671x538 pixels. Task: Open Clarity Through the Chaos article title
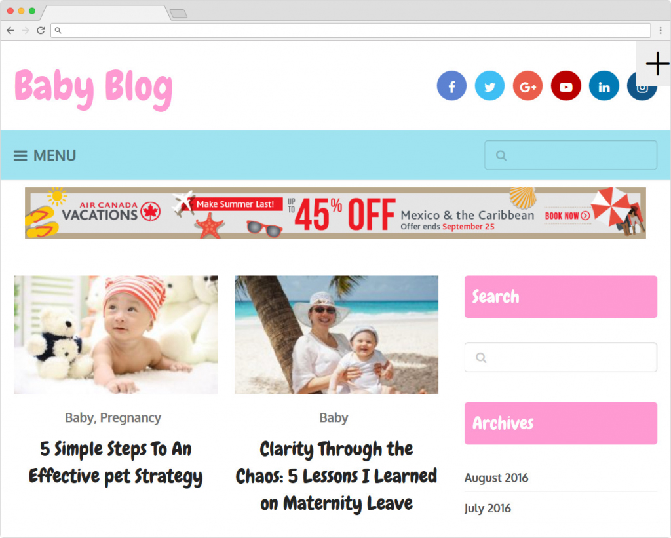coord(336,476)
